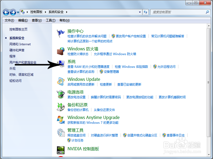The height and width of the screenshot is (159, 213).
Task: Open the Windows Anytime Upgrade icon
Action: [x=61, y=120]
